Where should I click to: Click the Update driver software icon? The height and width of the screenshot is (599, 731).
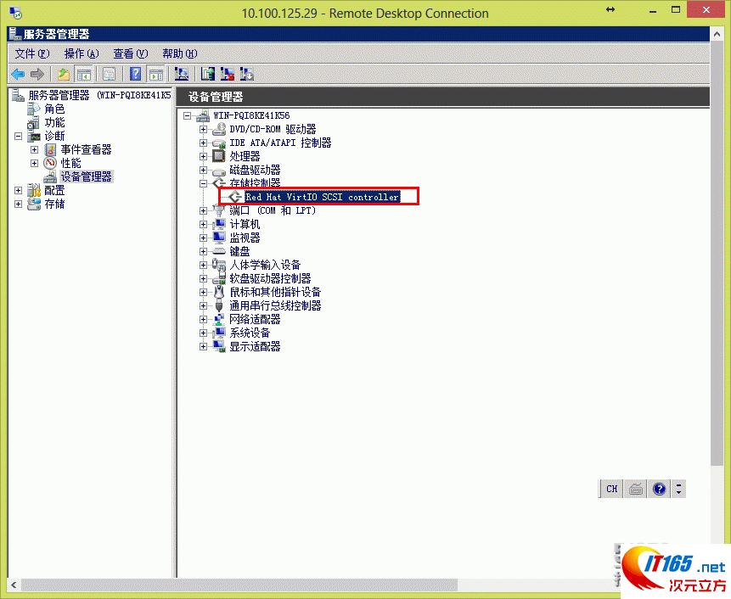[207, 74]
